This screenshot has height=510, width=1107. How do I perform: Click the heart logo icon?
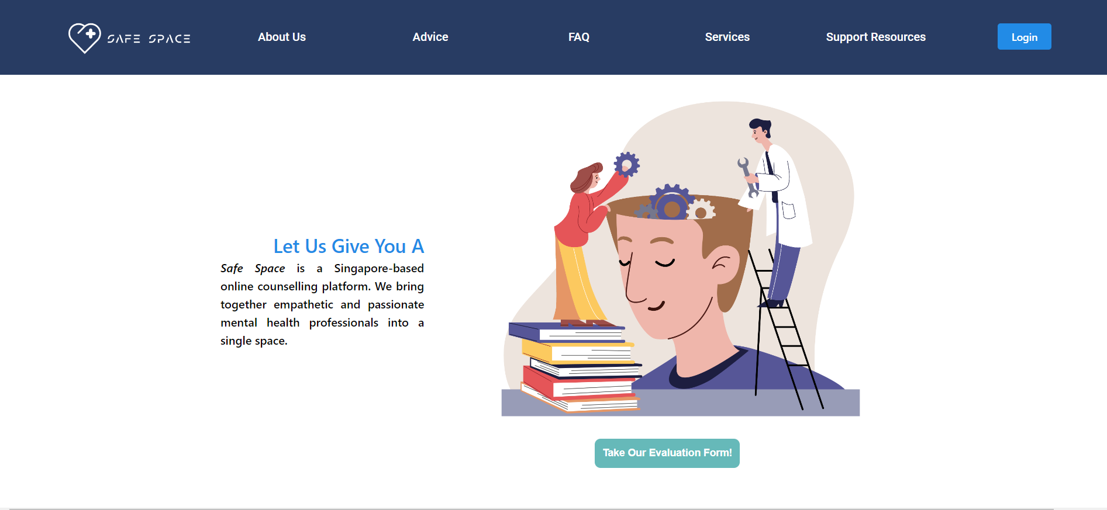(85, 38)
